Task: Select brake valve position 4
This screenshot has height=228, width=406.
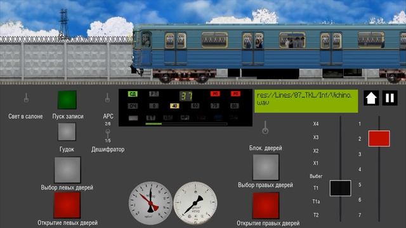Action: coord(360,170)
